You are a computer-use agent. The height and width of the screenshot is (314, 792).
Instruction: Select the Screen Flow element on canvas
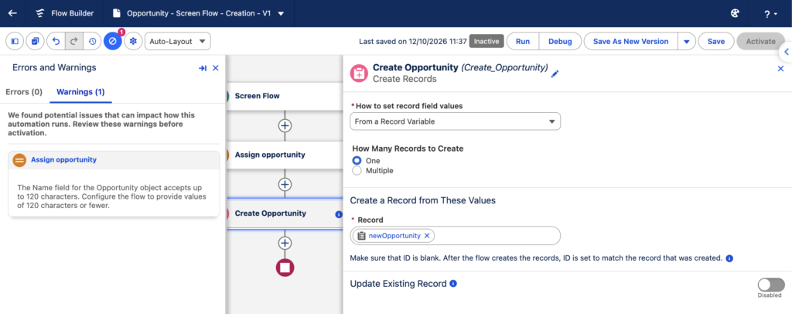coord(285,96)
